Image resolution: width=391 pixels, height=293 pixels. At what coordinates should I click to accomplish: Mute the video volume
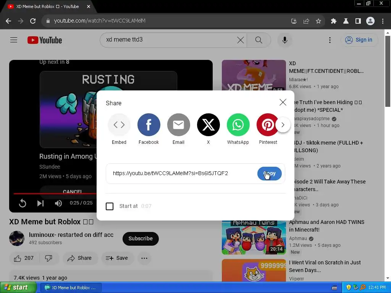pyautogui.click(x=58, y=203)
